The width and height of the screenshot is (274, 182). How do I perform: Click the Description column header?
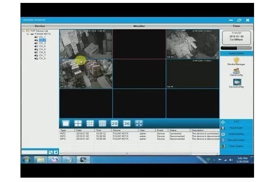(204, 130)
